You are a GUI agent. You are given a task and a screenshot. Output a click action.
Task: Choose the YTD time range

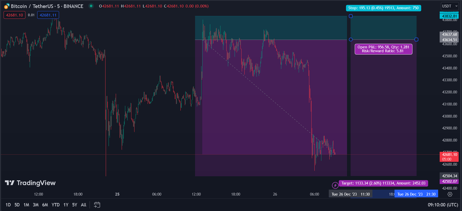(x=56, y=205)
